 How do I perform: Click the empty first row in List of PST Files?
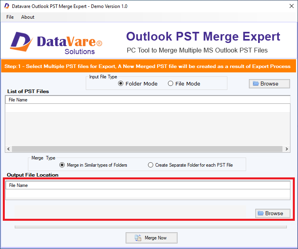pos(148,108)
